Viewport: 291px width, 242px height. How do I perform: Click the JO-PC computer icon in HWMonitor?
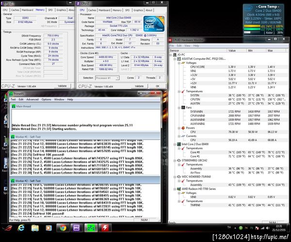[175, 55]
